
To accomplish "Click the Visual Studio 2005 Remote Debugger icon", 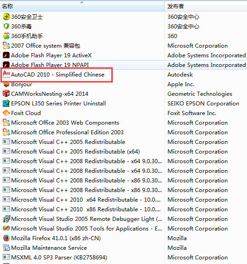I will tap(6, 219).
